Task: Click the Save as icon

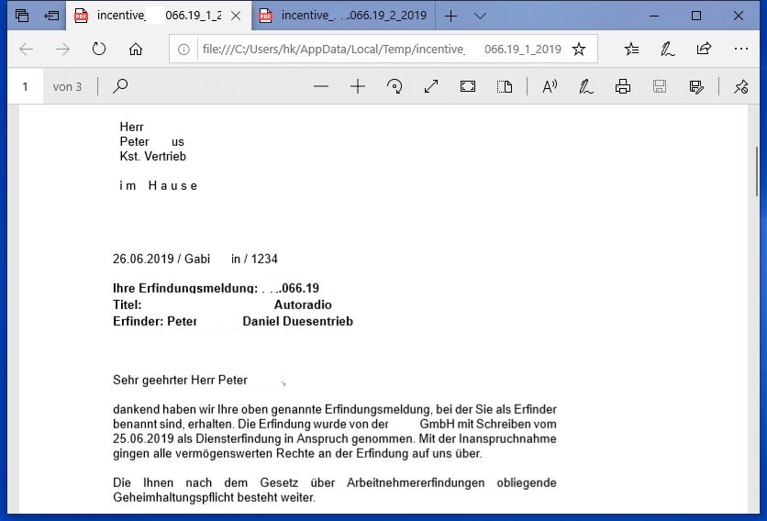Action: pyautogui.click(x=696, y=86)
